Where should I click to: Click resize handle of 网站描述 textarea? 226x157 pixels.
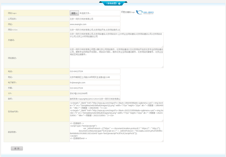pyautogui.click(x=162, y=67)
